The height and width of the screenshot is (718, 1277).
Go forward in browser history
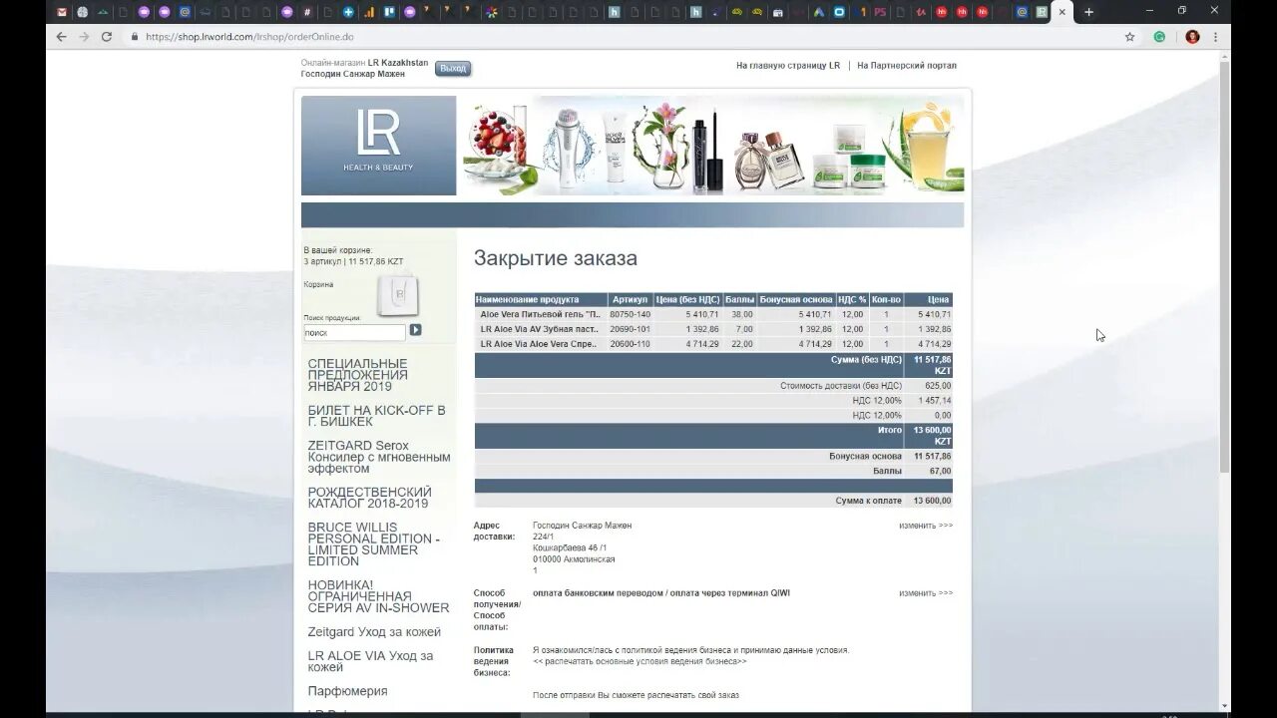(84, 37)
